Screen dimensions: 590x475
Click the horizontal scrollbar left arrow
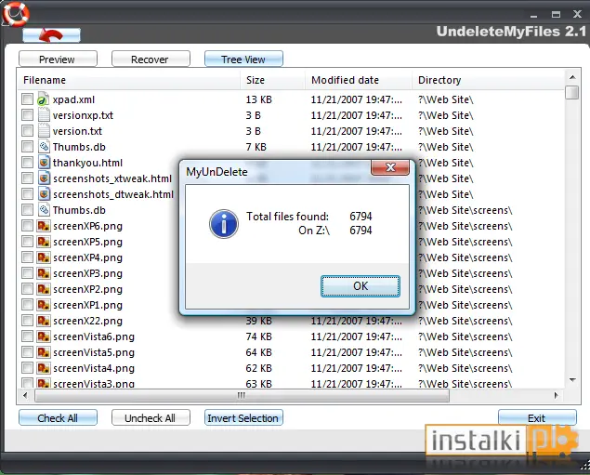coord(25,395)
